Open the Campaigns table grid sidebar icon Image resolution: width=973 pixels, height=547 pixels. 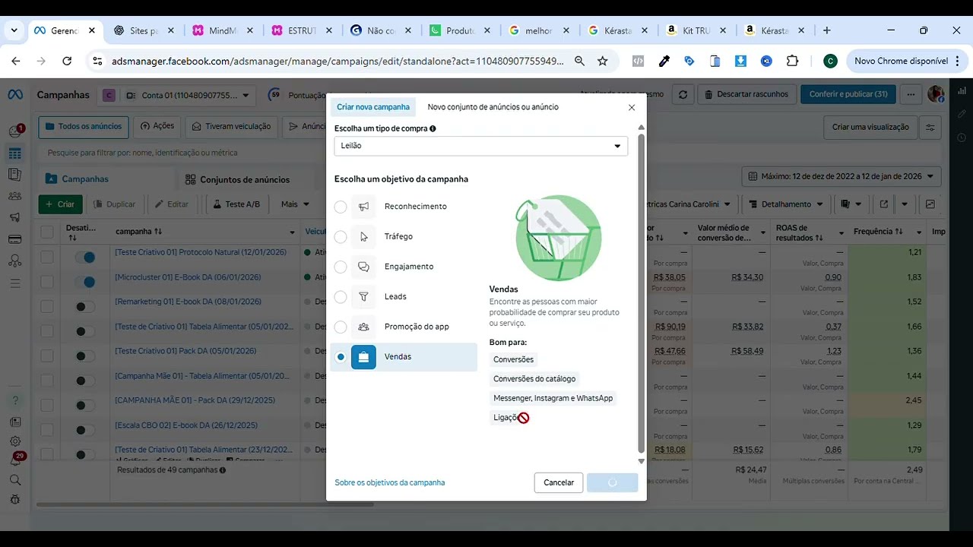(15, 153)
